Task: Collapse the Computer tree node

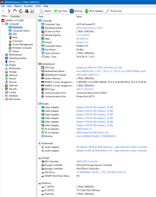Action: click(3, 24)
